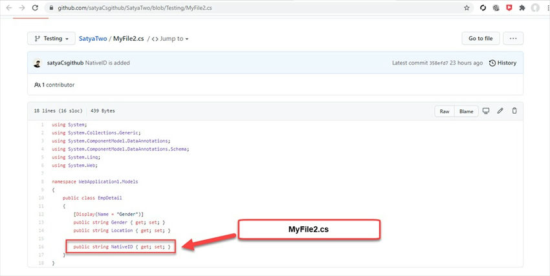Select line number 16 of the code
The width and height of the screenshot is (550, 276).
[x=42, y=247]
